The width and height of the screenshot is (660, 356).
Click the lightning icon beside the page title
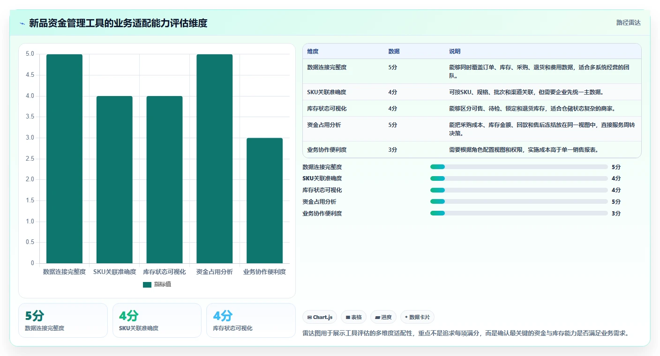(x=22, y=23)
